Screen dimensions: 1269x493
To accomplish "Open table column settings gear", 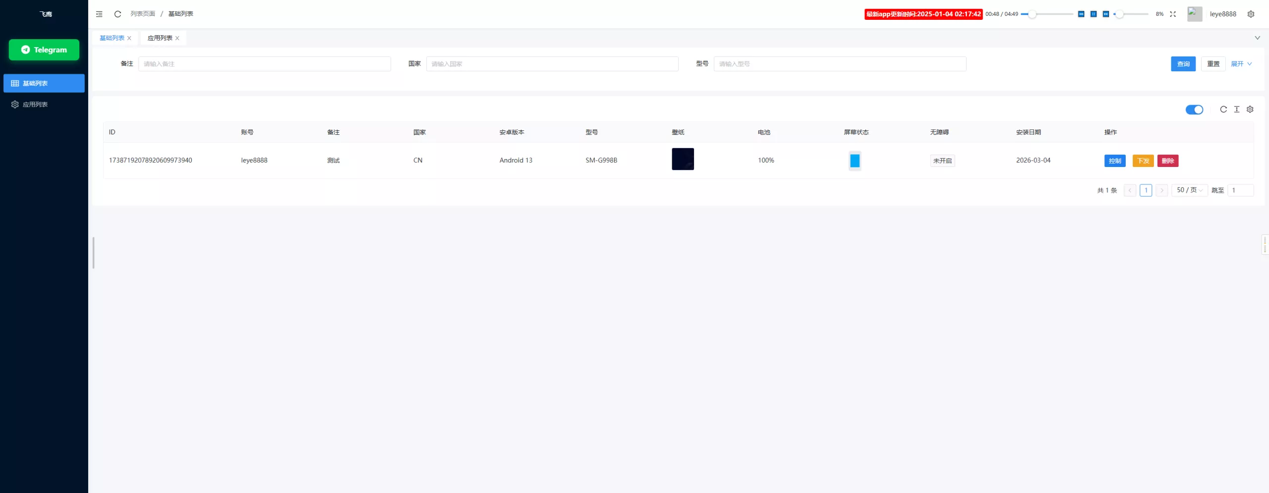I will [1250, 110].
